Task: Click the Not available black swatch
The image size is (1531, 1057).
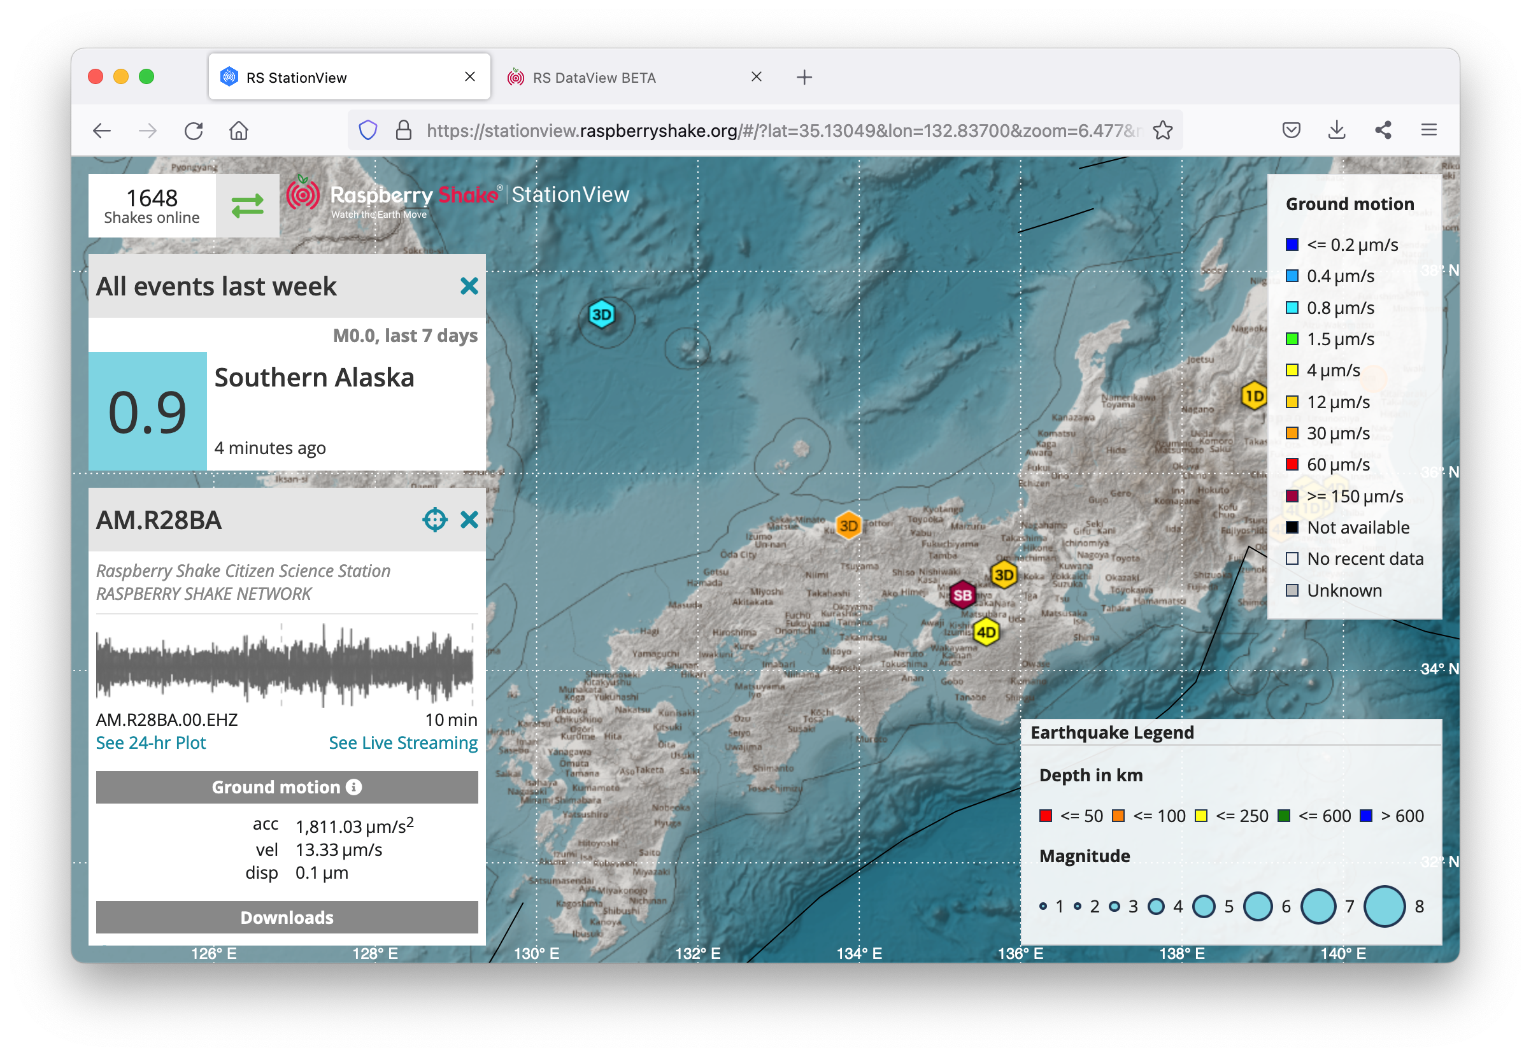Action: point(1292,527)
